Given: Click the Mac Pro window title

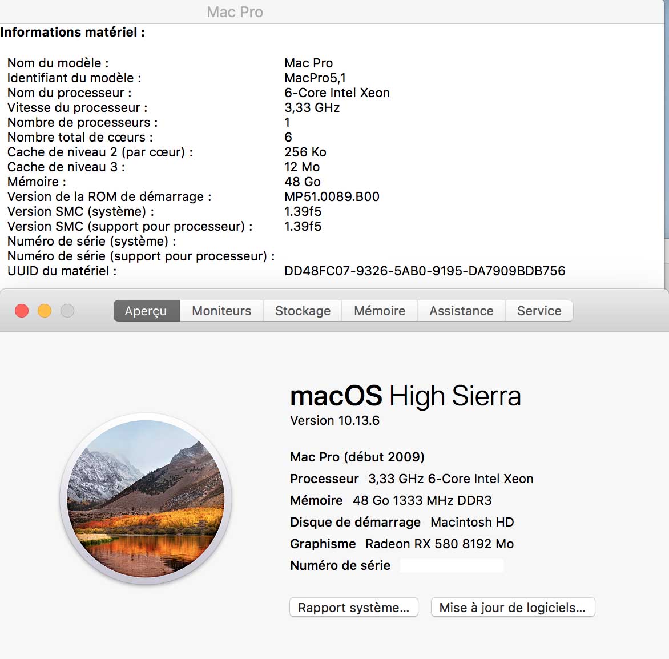Looking at the screenshot, I should point(235,12).
